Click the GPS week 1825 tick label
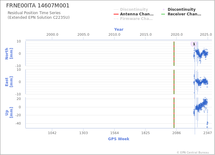The width and height of the screenshot is (215, 155). point(146,133)
